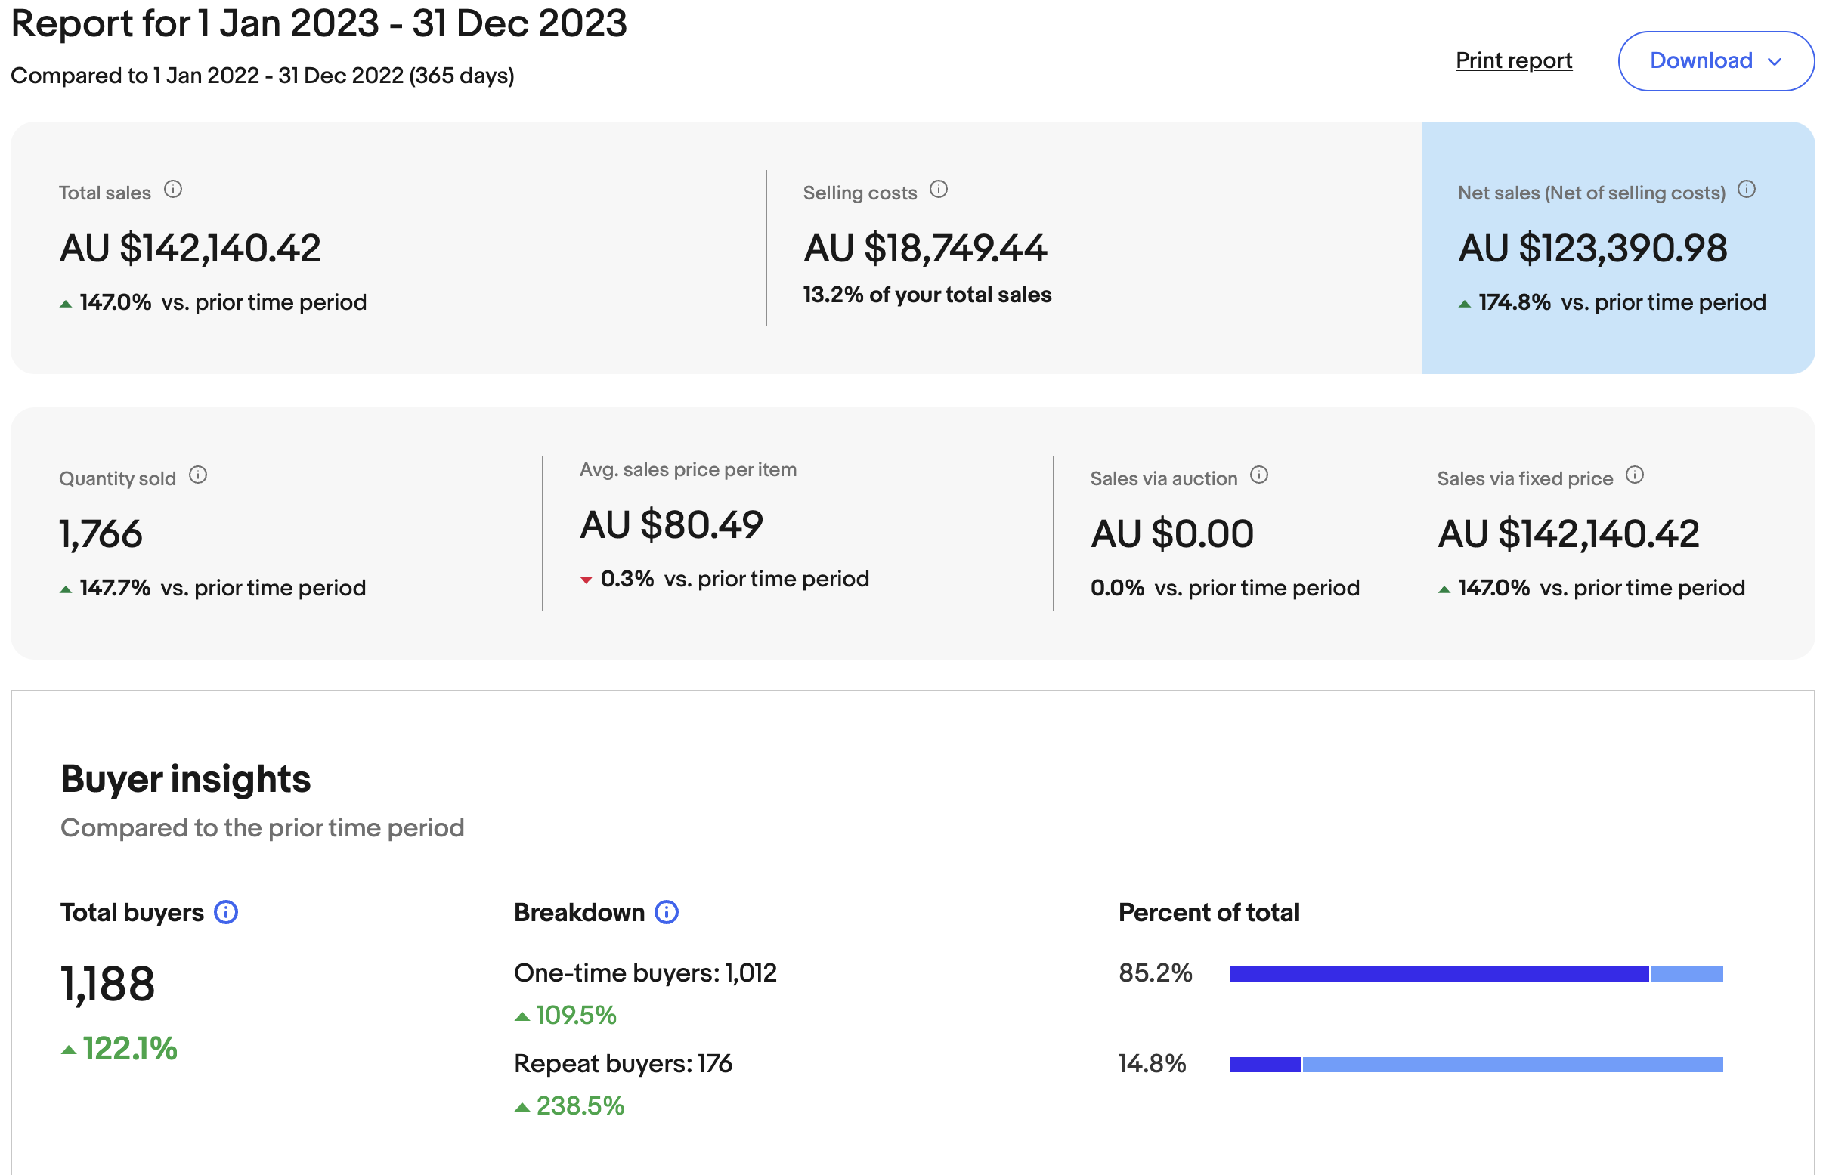Click blue info icon beside Total buyers

click(226, 912)
